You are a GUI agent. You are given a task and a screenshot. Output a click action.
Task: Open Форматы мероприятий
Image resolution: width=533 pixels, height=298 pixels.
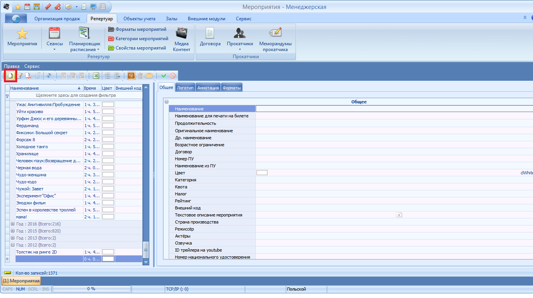(137, 29)
